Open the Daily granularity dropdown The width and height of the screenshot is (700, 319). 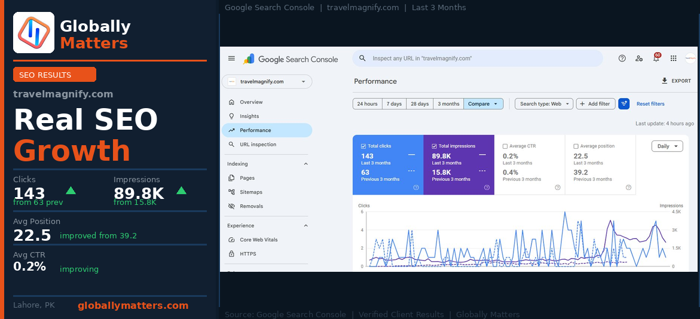(667, 146)
